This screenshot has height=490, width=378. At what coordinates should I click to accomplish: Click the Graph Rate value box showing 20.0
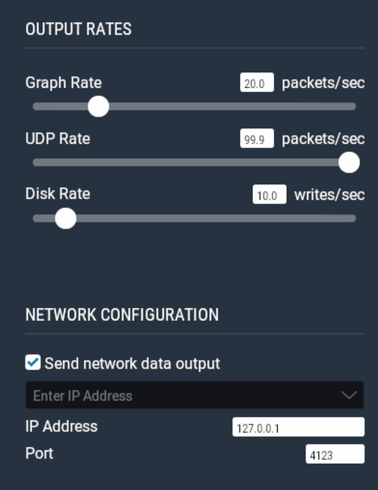(x=257, y=84)
